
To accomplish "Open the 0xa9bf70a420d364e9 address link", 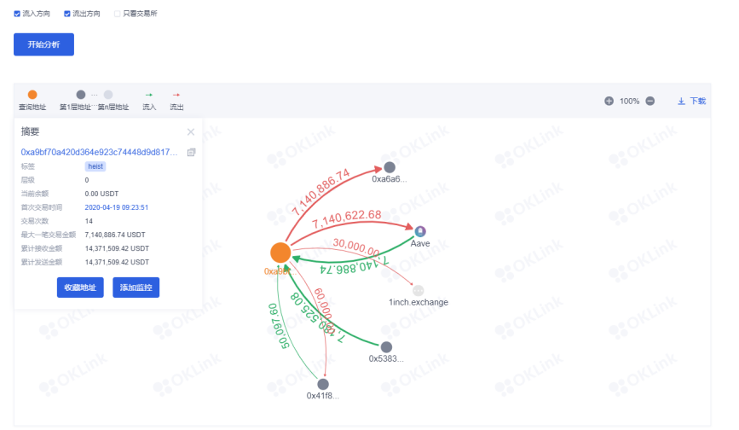I will (x=99, y=152).
